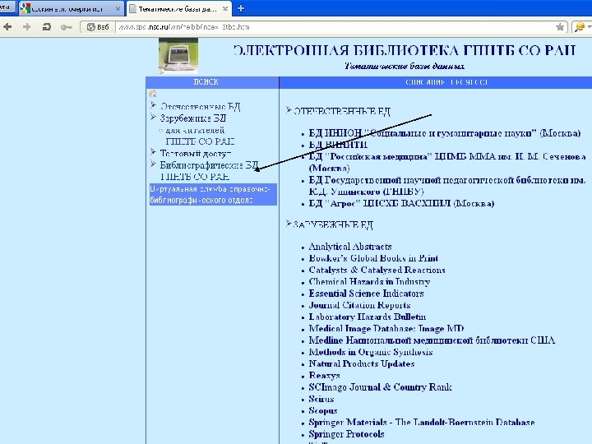This screenshot has height=444, width=592.
Task: Open для читателей ГПНТБ СО РАН link
Action: (200, 136)
